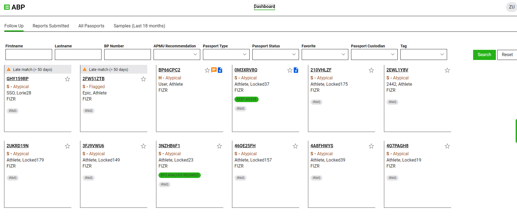Viewport: 517px width, 216px height.
Task: Open Tag filter dropdown
Action: click(x=424, y=54)
